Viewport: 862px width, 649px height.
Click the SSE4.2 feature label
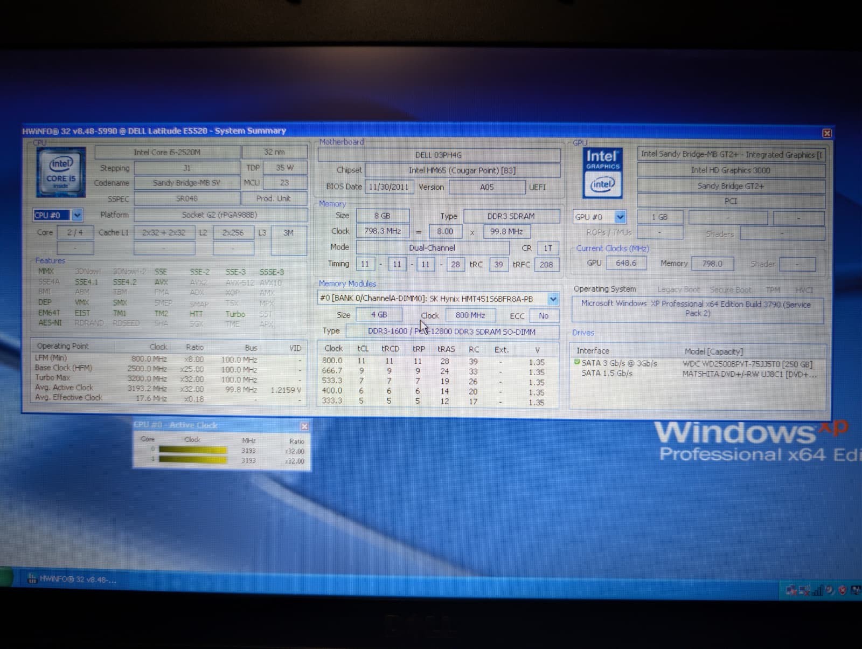pyautogui.click(x=124, y=282)
